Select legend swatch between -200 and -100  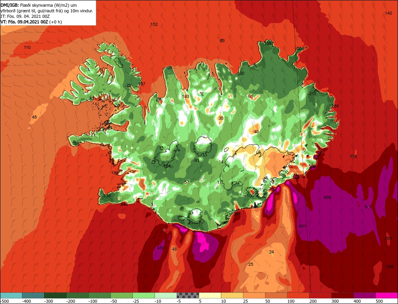coord(77,295)
